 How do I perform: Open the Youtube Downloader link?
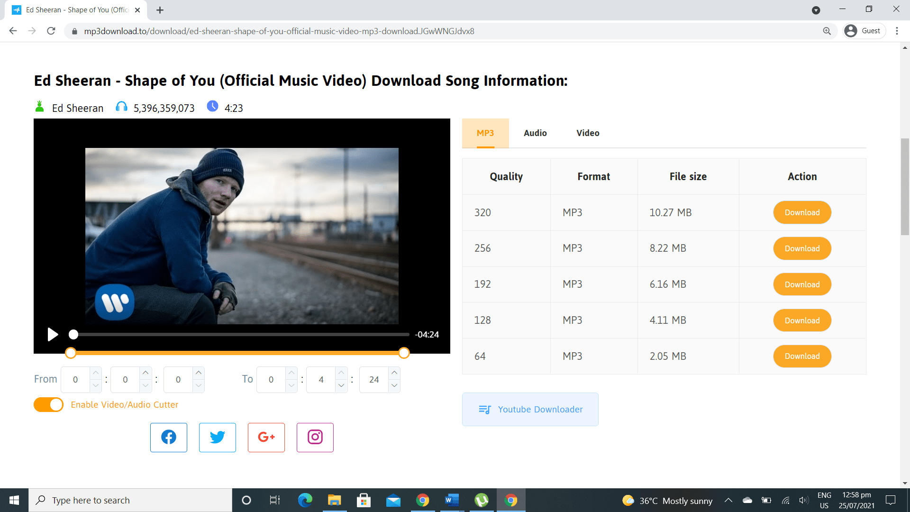530,409
